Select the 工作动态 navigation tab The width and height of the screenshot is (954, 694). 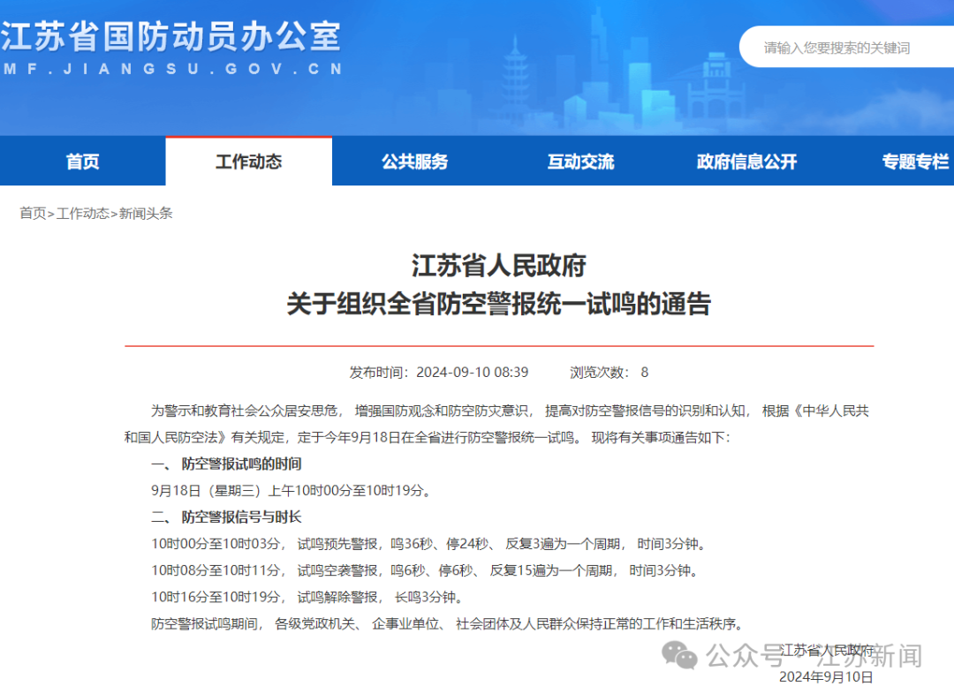click(x=249, y=162)
